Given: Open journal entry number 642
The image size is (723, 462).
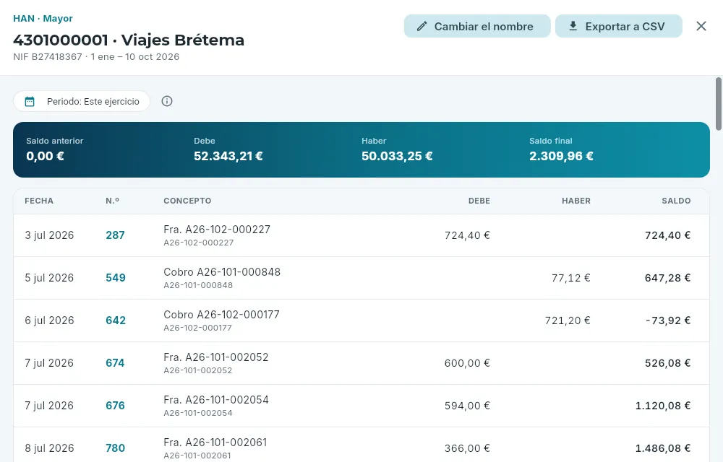Looking at the screenshot, I should pos(116,321).
